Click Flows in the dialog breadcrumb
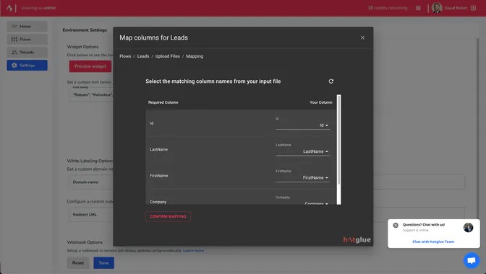The width and height of the screenshot is (486, 274). point(125,56)
